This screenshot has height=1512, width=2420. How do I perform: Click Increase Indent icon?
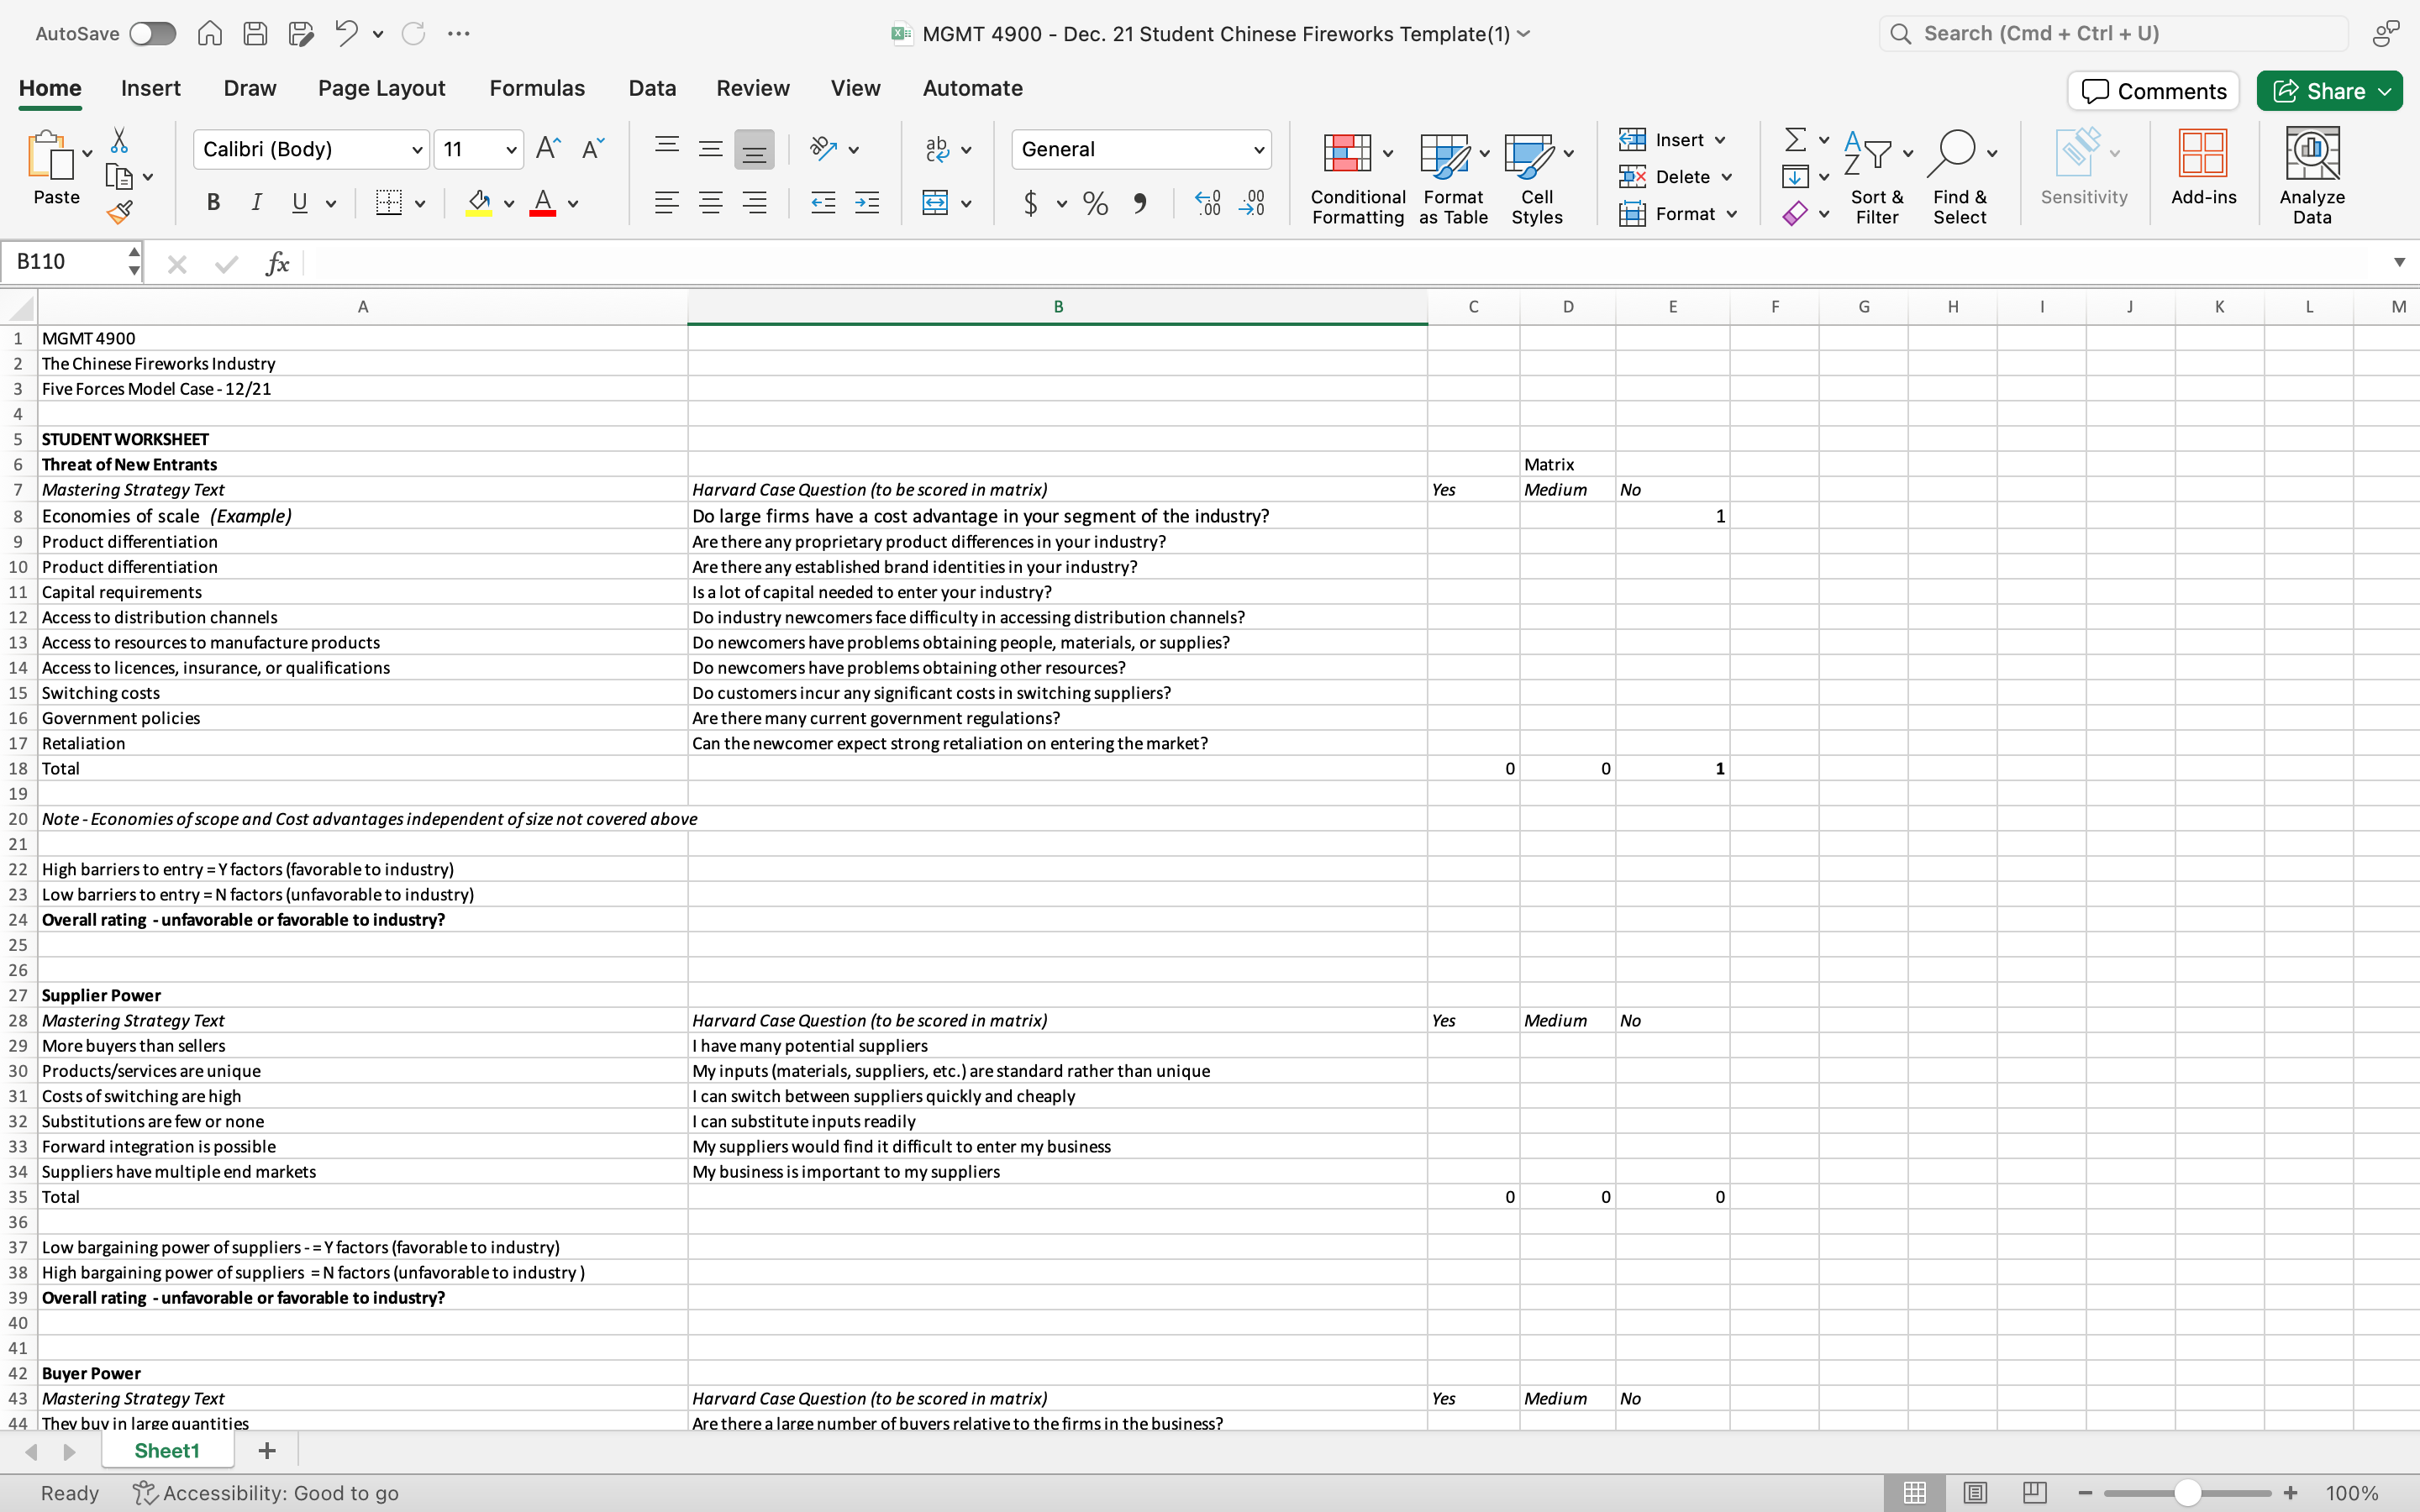[867, 203]
